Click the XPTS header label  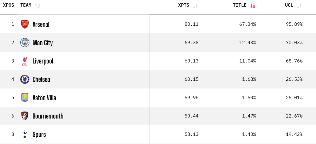point(184,5)
